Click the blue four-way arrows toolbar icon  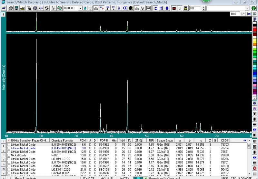pyautogui.click(x=41, y=8)
